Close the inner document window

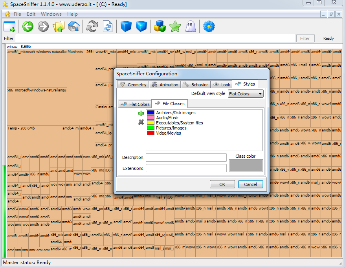339,14
